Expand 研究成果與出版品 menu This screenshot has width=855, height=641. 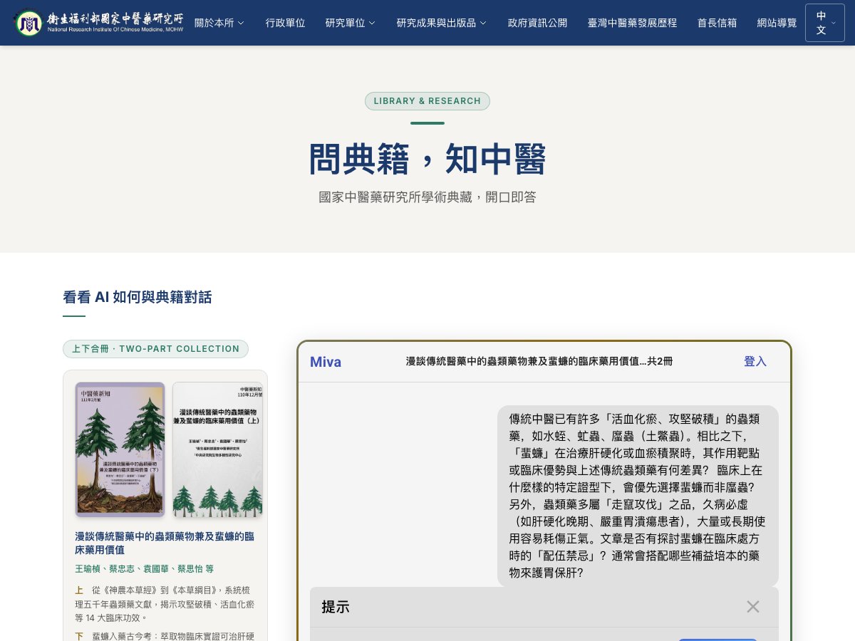(441, 23)
